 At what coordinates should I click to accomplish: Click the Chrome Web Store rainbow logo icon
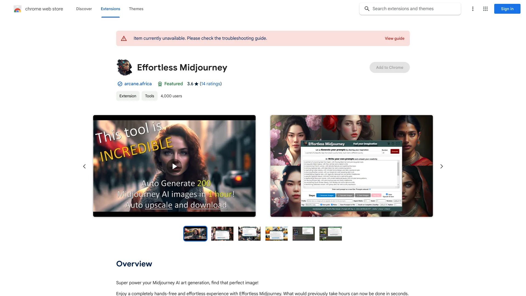pyautogui.click(x=17, y=8)
